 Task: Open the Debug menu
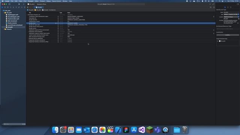[x=48, y=1]
